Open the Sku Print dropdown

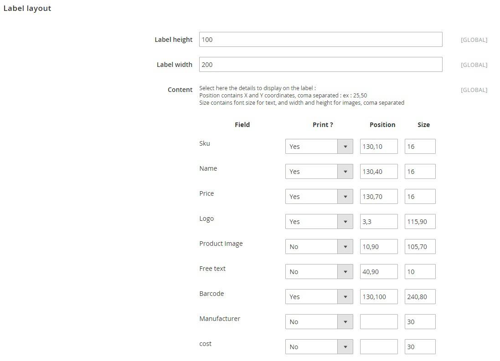coord(319,146)
